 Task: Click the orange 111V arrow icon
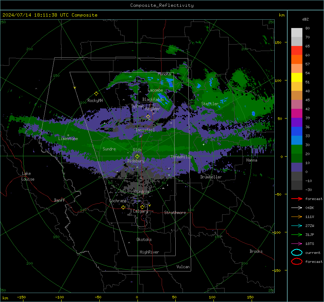297,217
